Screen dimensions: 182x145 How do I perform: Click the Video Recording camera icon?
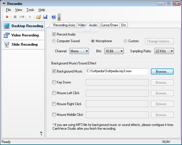(x=7, y=35)
